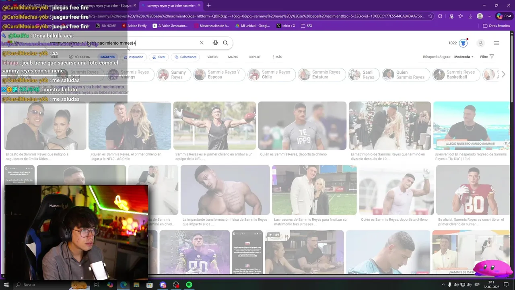Open Copilot Chat button in toolbar
Image resolution: width=515 pixels, height=290 pixels.
(504, 16)
